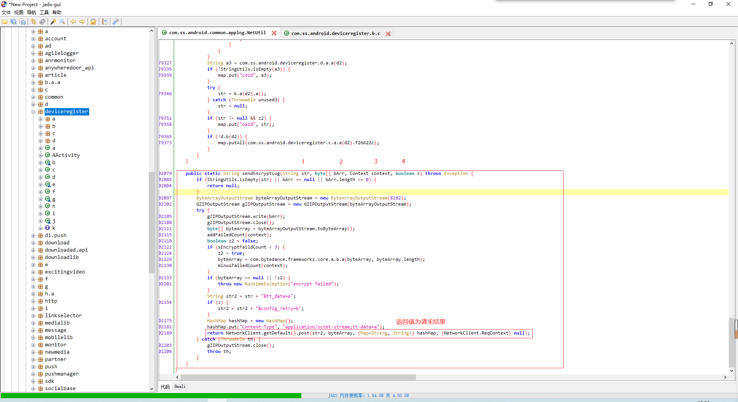Click the JADX memory usage progress bar
This screenshot has height=402, width=738.
(x=369, y=395)
